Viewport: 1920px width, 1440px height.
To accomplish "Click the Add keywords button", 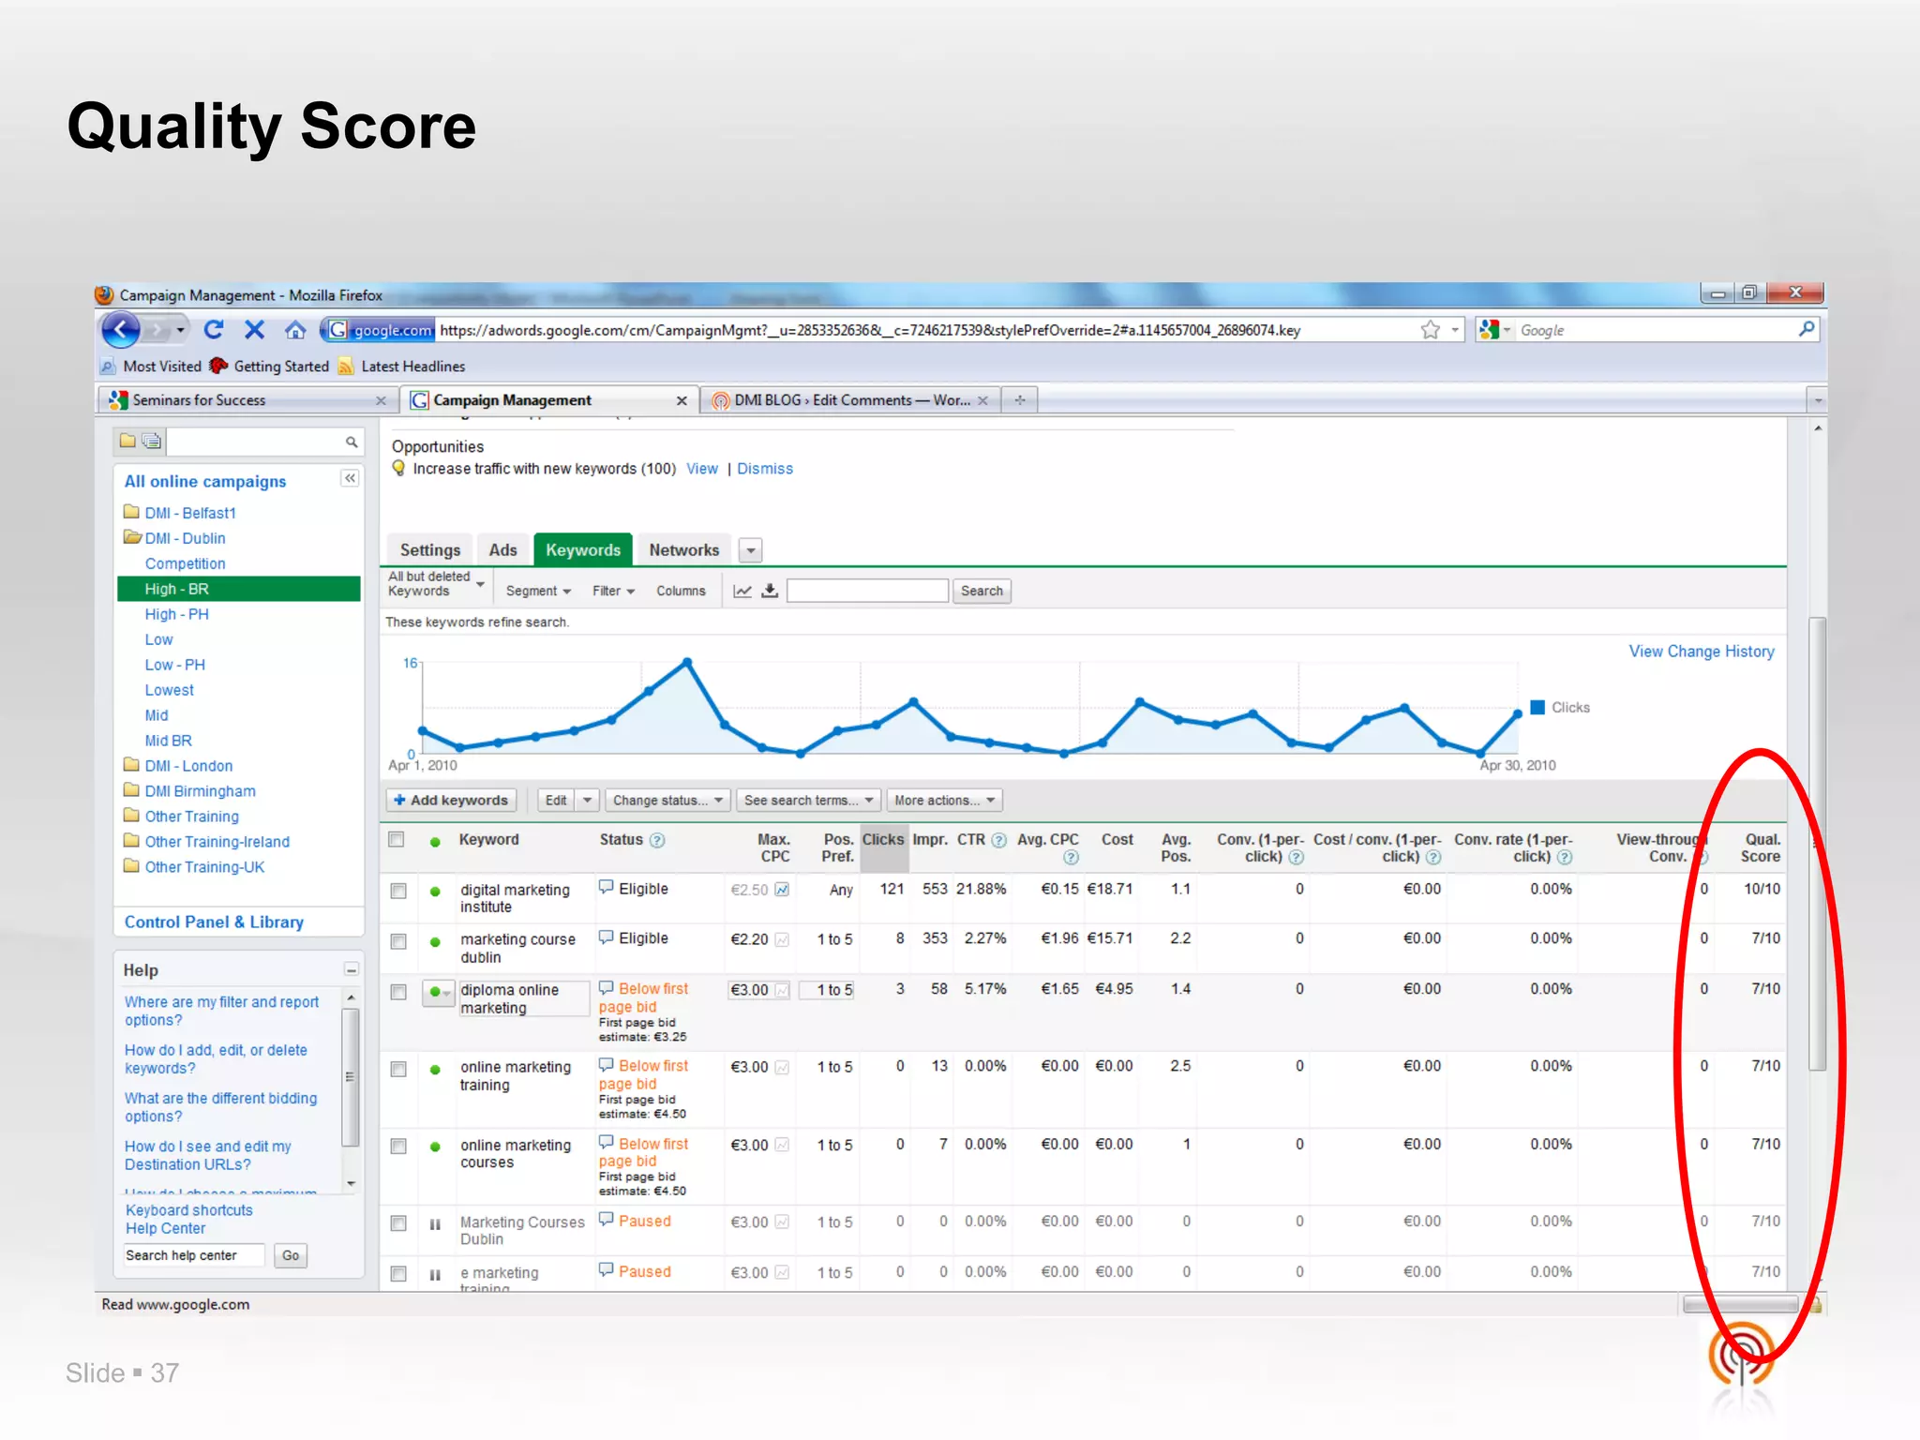I will click(451, 801).
